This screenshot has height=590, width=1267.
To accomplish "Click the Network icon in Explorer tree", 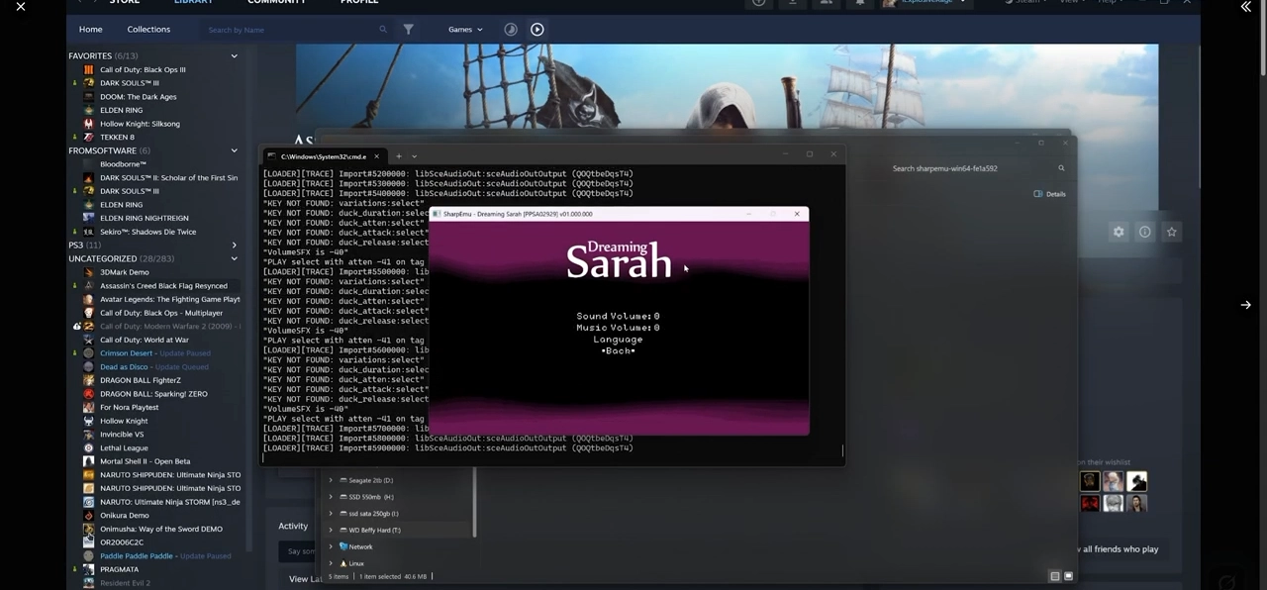I will [343, 546].
